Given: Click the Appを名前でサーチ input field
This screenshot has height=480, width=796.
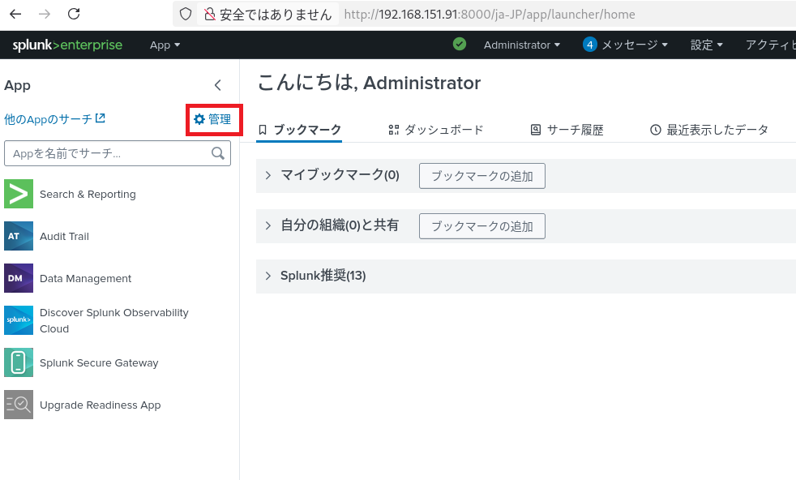Looking at the screenshot, I should [x=105, y=153].
